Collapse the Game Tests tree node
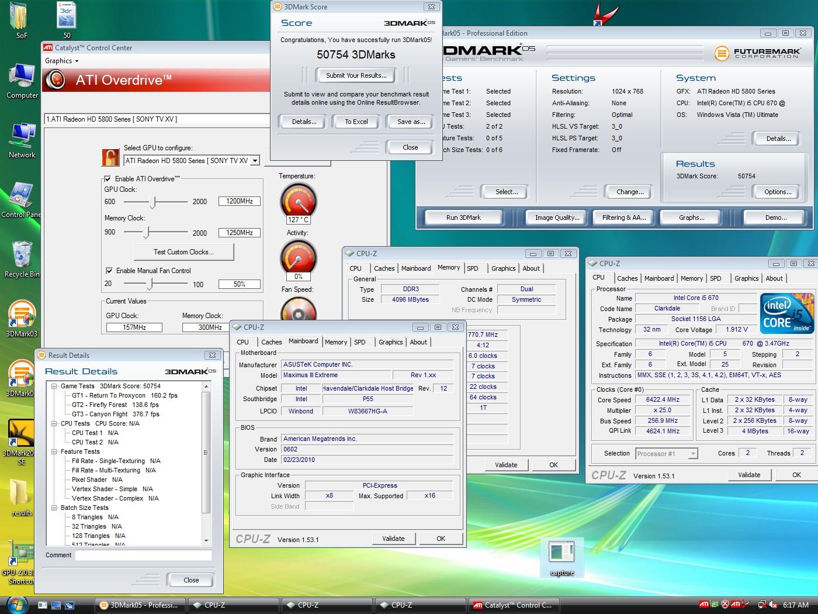Image resolution: width=818 pixels, height=614 pixels. (x=54, y=386)
